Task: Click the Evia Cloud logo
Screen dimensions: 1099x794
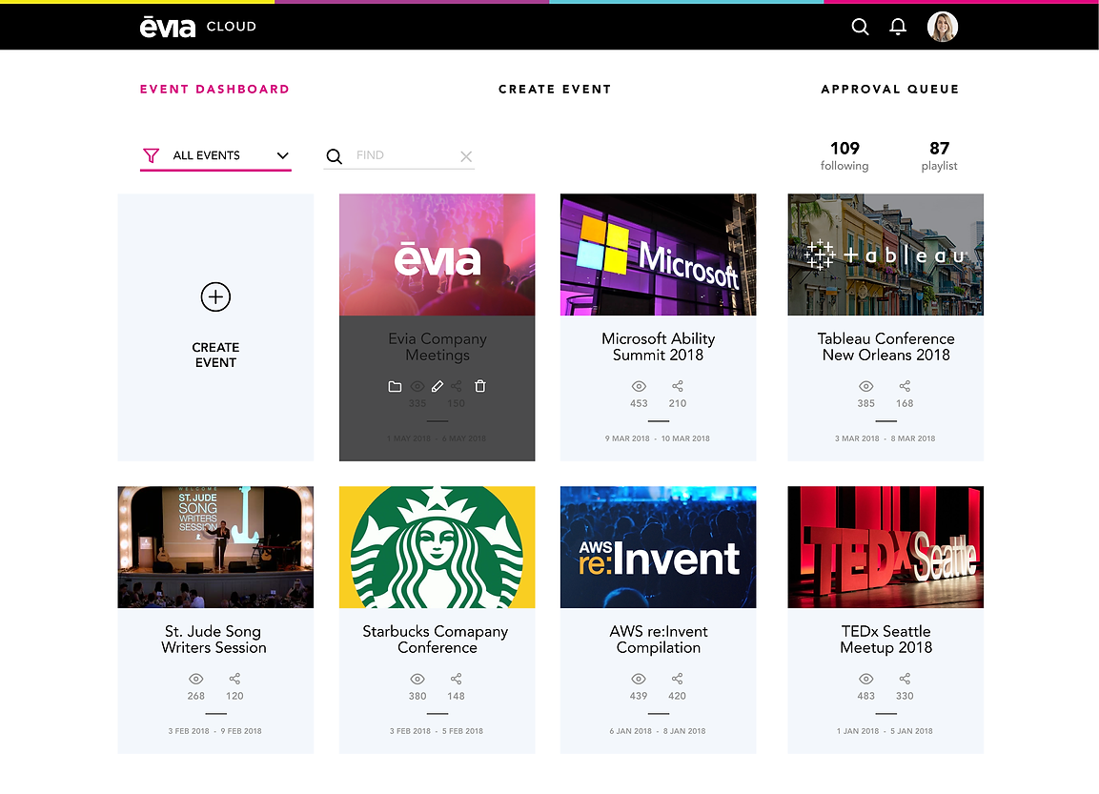Action: coord(198,27)
